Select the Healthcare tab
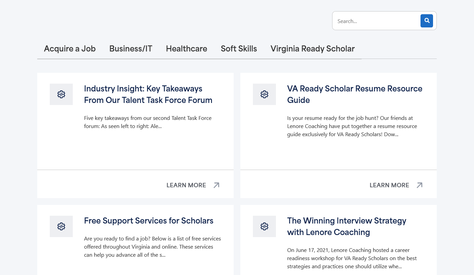 187,49
